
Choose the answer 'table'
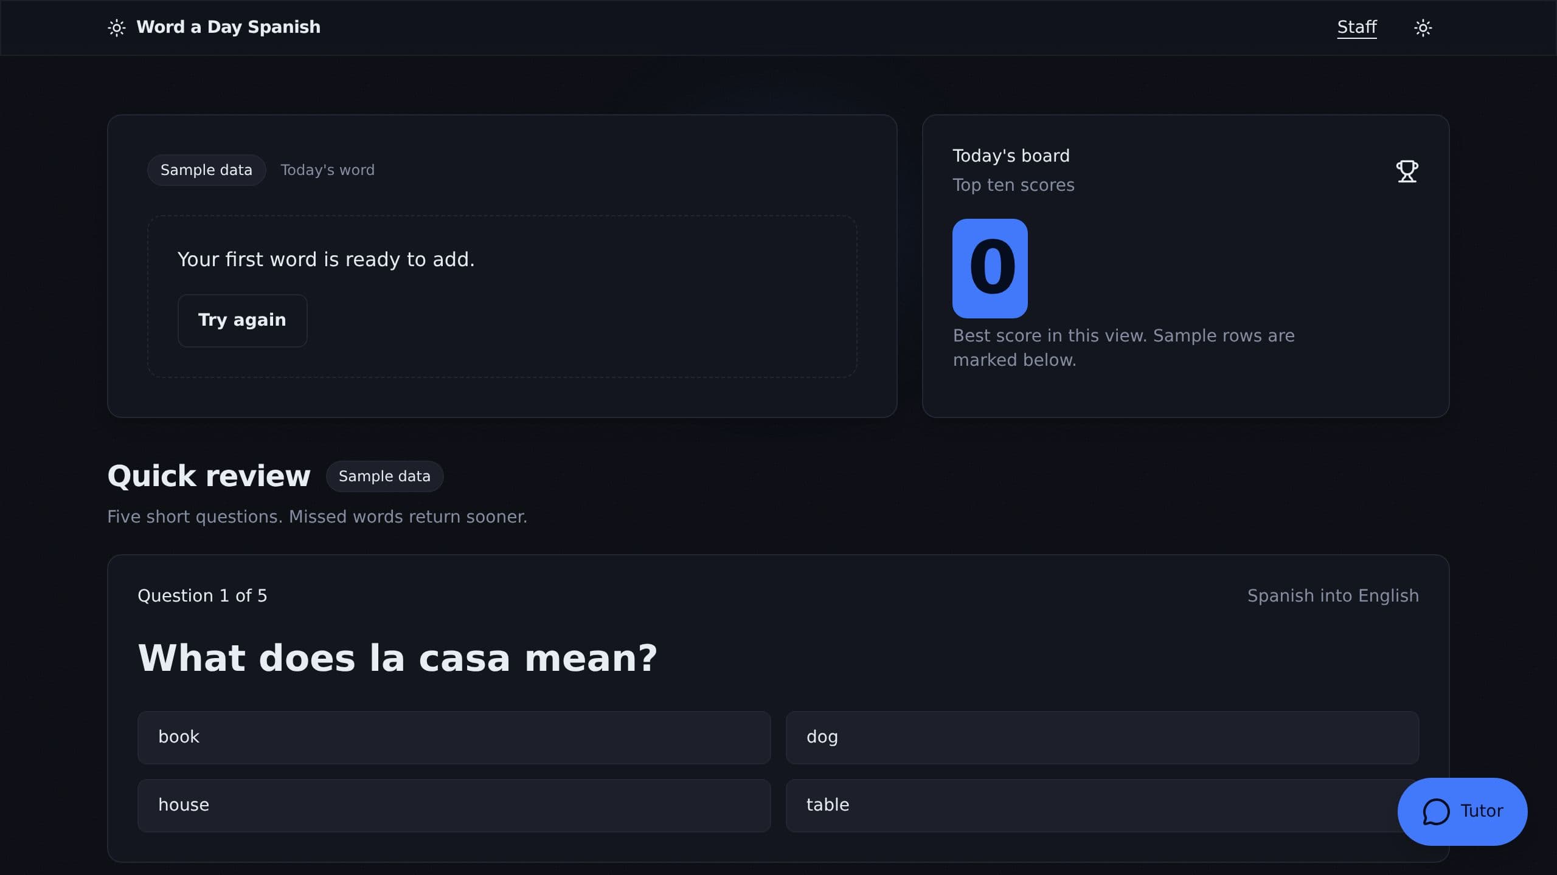[1102, 805]
